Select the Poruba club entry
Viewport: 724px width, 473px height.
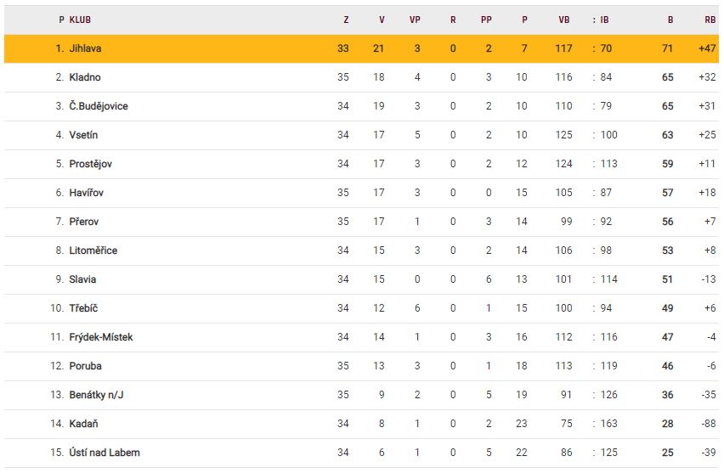(x=84, y=366)
